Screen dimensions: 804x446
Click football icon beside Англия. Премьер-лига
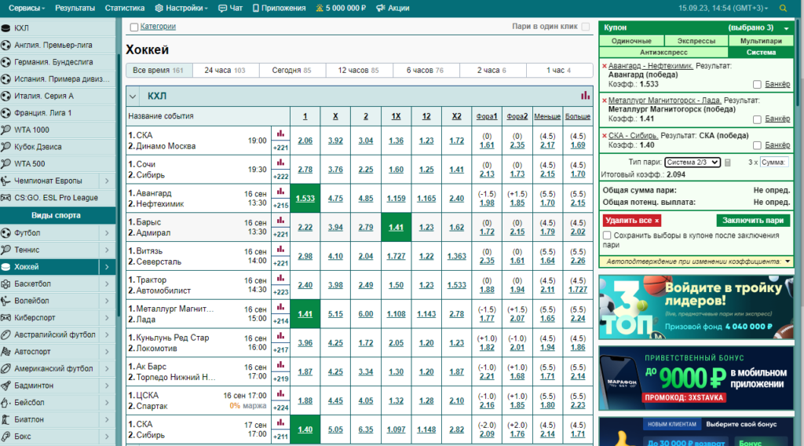click(x=5, y=45)
